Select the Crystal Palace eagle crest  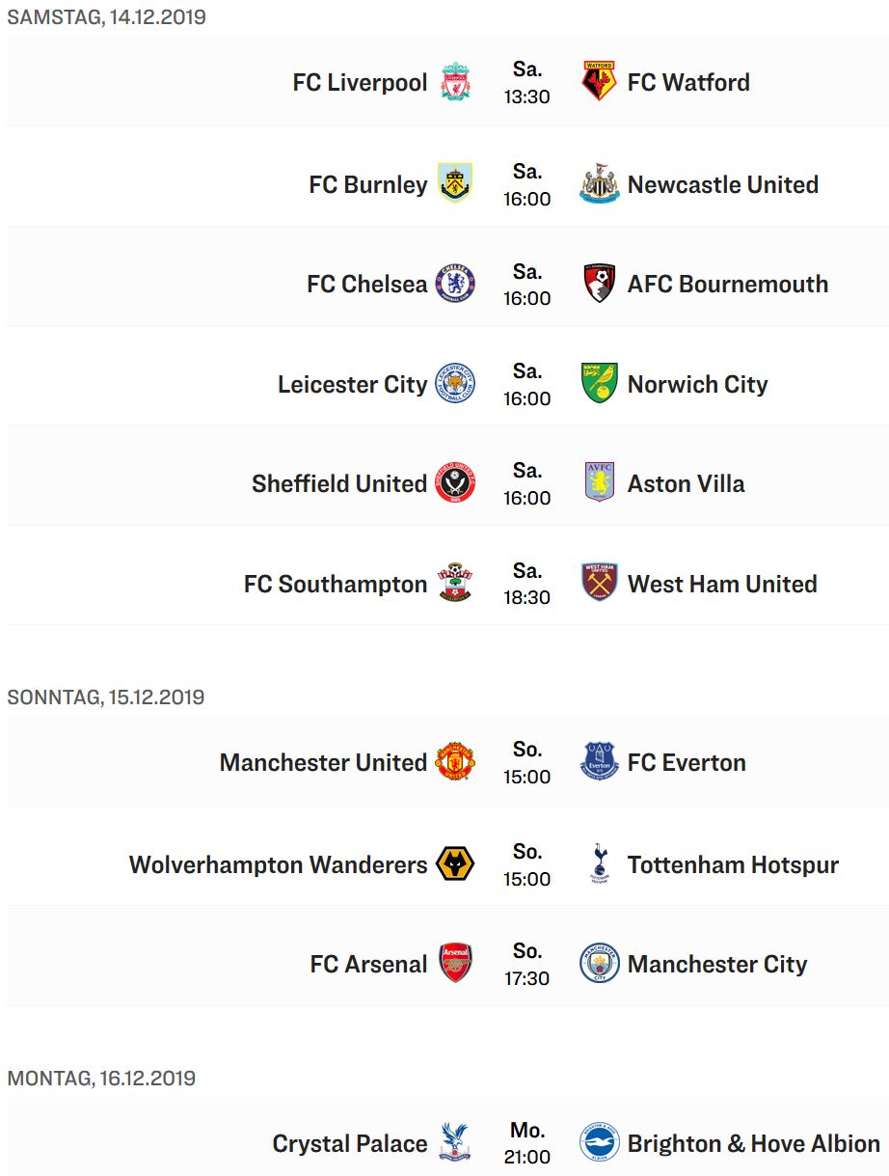click(455, 1143)
